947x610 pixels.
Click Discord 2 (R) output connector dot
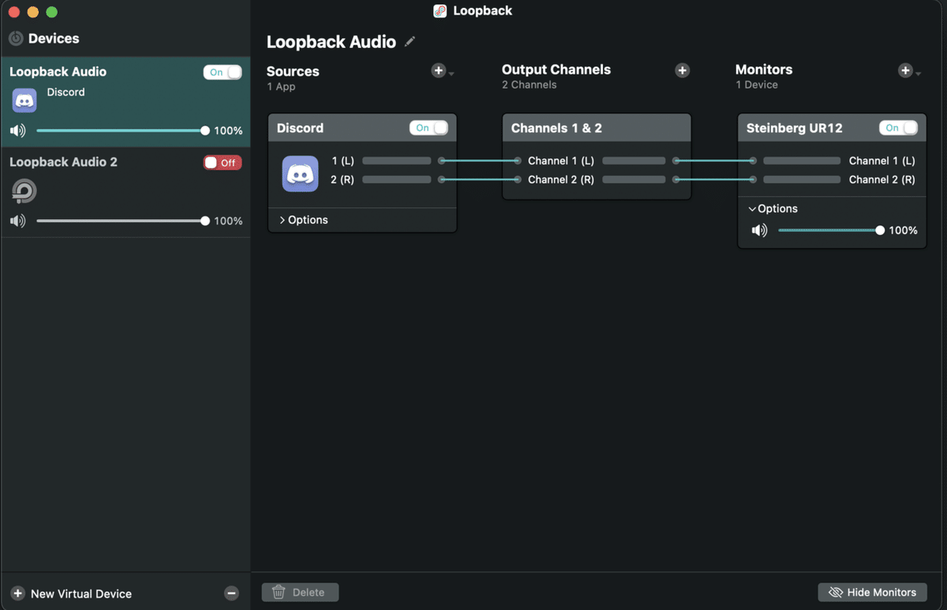pyautogui.click(x=442, y=180)
